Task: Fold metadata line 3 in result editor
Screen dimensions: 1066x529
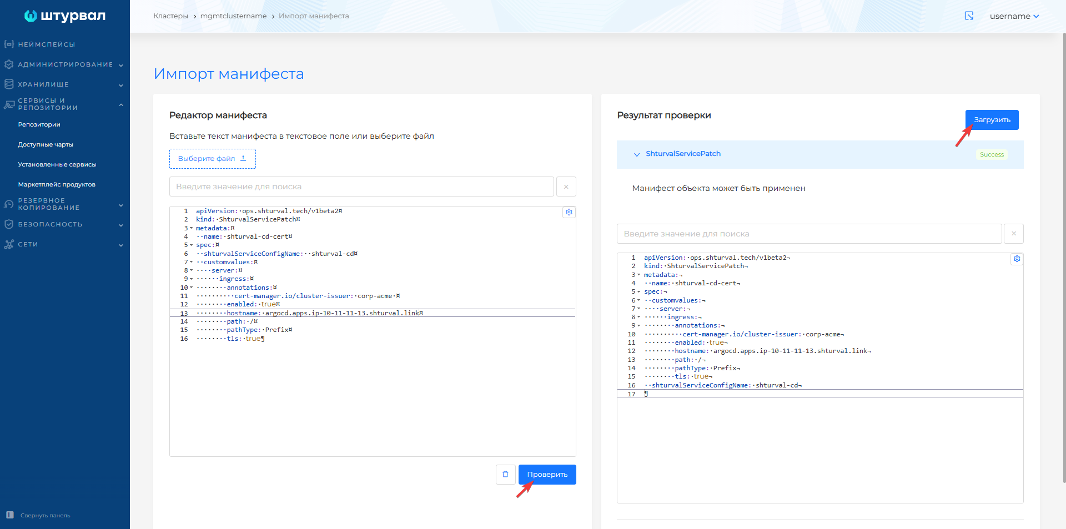Action: click(x=639, y=275)
